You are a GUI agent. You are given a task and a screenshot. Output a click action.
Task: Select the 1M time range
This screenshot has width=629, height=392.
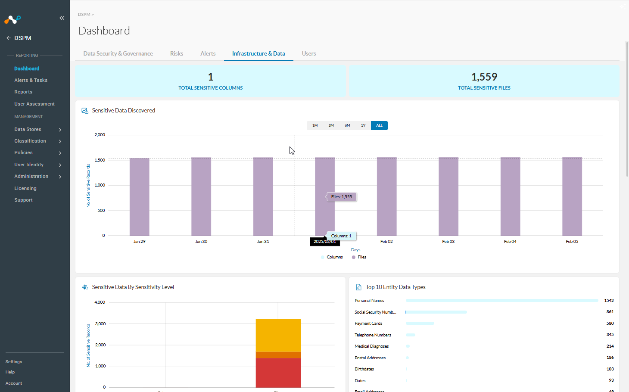[315, 125]
